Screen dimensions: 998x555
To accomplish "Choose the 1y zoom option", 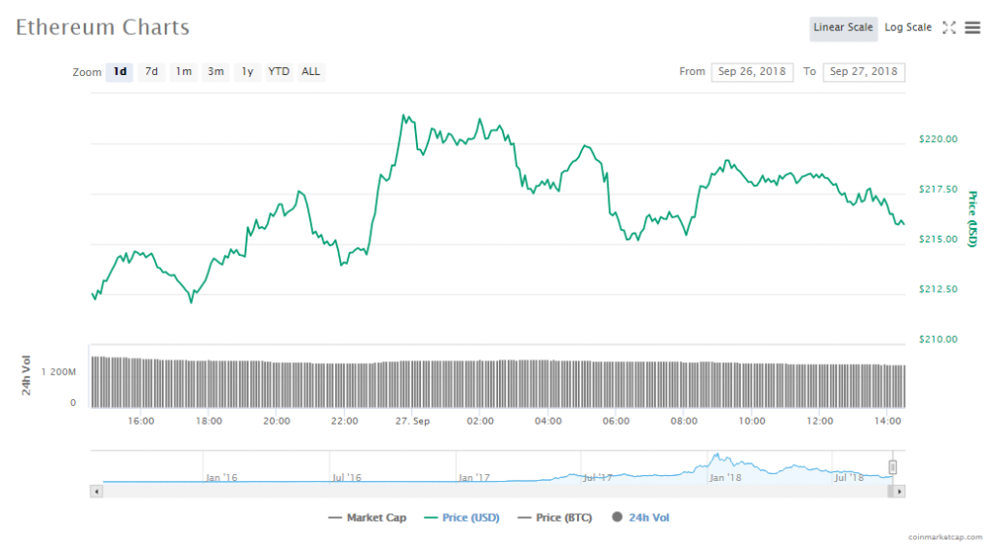I will click(x=248, y=71).
